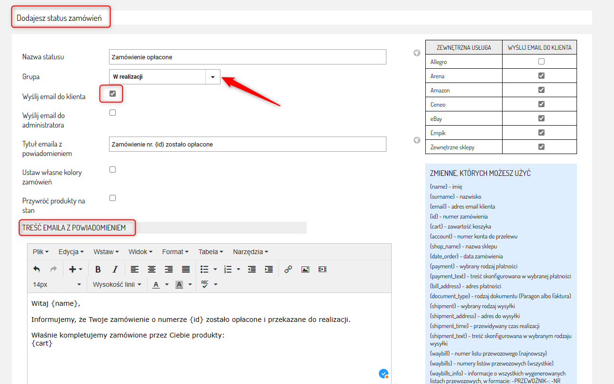
Task: Enable 'Wyślij email do administratora' checkbox
Action: click(x=112, y=112)
